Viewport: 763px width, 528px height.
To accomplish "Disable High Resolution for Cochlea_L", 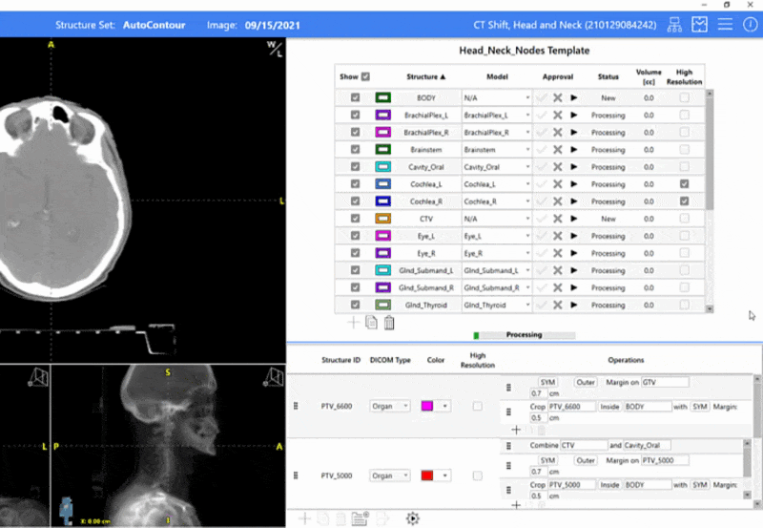I will point(684,184).
